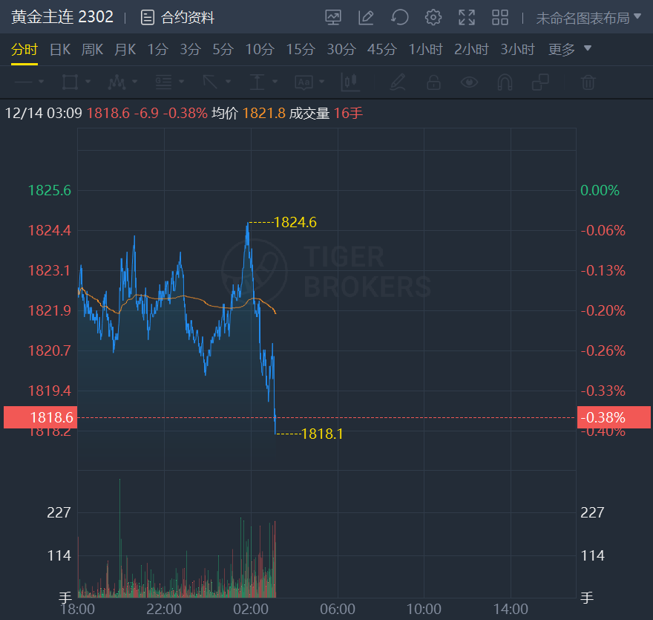Select the 1小时 timeframe

[x=425, y=50]
